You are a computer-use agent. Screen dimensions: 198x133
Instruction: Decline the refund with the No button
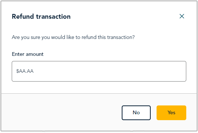(x=136, y=113)
